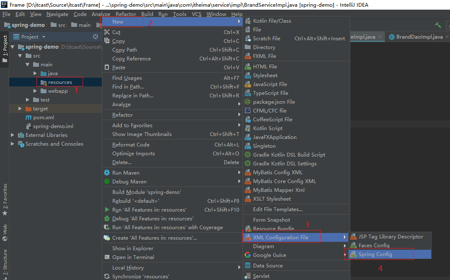
Task: Switch to BrandDaoImpl.java editor tab
Action: coord(419,37)
